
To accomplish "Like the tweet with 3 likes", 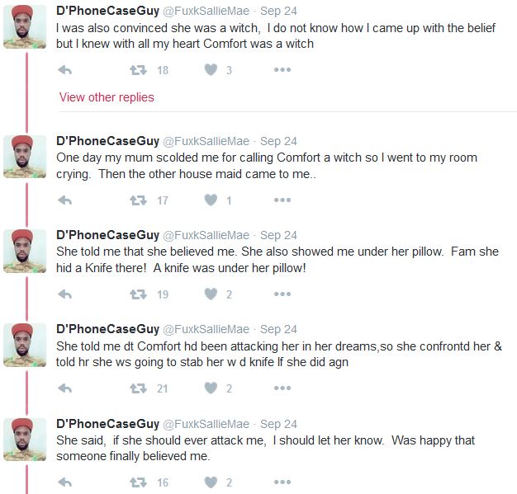I will [x=211, y=70].
